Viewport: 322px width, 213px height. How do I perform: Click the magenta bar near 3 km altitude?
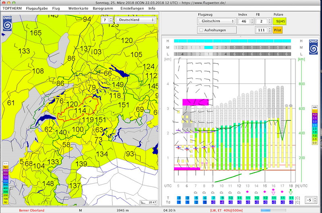click(x=196, y=102)
